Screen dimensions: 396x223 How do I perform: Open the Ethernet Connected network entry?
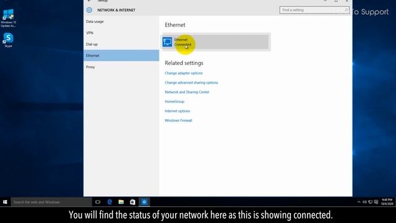[217, 42]
